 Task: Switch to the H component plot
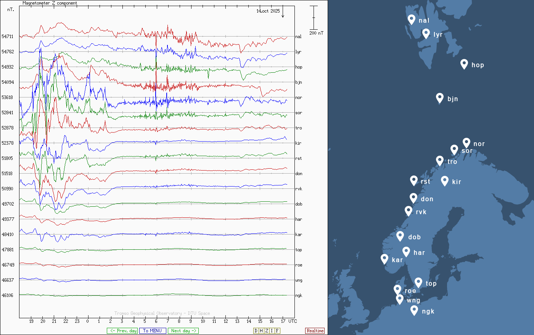click(x=261, y=331)
